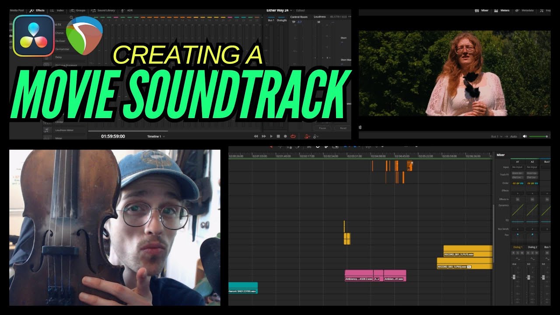
Task: Click the search magnifier in the Effects panel
Action: tap(71, 18)
